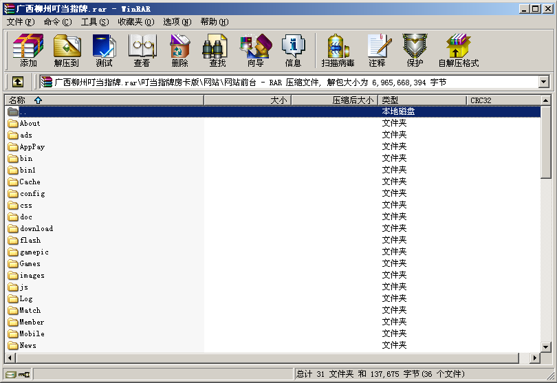Click the 解压到 (Extract To) icon
This screenshot has height=383, width=557.
point(67,51)
